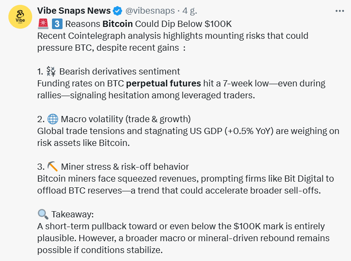Click the @vibesnaps handle

pyautogui.click(x=149, y=11)
